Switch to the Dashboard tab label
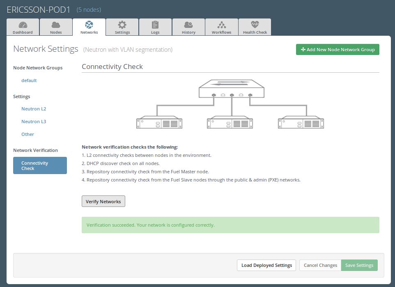The width and height of the screenshot is (395, 287). tap(23, 32)
